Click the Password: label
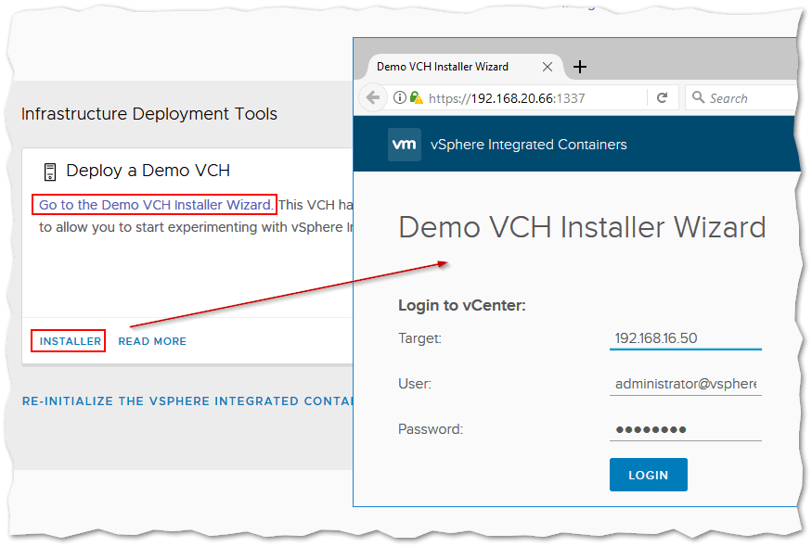 tap(431, 429)
